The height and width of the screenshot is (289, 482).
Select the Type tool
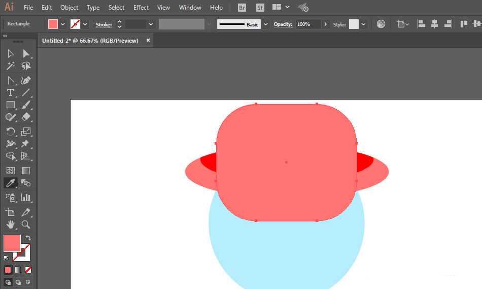click(x=11, y=92)
